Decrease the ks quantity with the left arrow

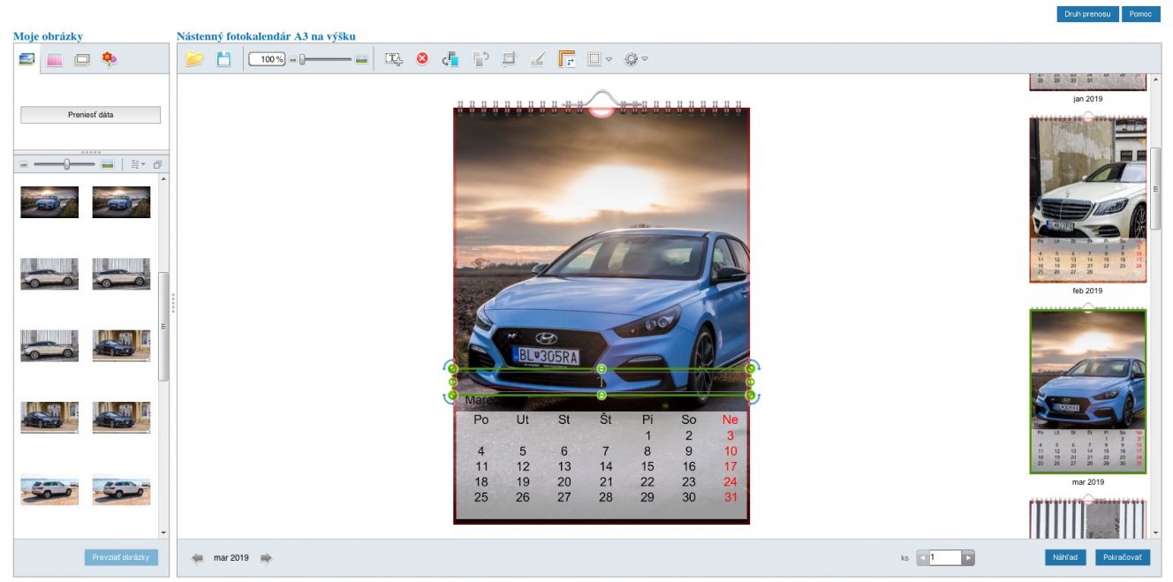pos(922,558)
